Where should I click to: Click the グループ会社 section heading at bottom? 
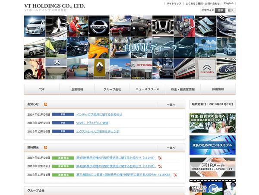[x=36, y=191]
